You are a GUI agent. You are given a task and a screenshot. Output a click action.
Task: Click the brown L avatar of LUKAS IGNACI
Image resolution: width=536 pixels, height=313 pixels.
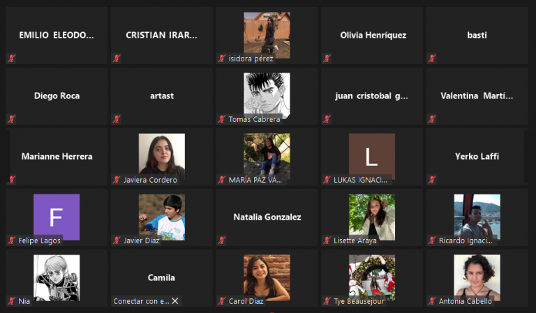[x=372, y=156]
